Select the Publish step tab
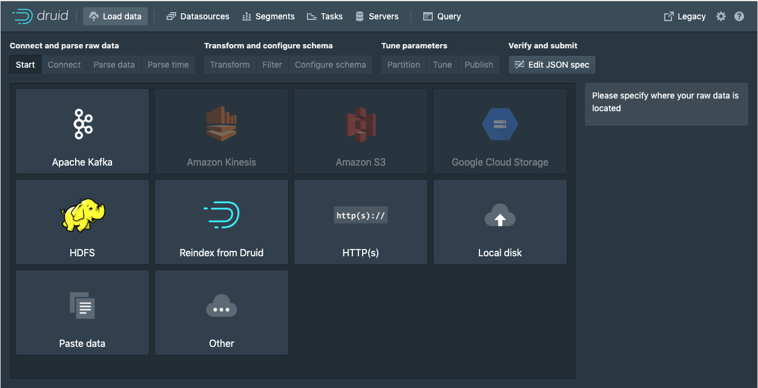758x388 pixels. 479,65
